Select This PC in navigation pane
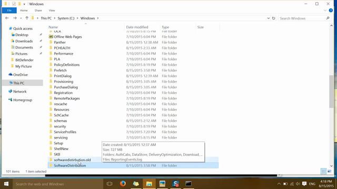This screenshot has height=189, width=337. [x=23, y=83]
